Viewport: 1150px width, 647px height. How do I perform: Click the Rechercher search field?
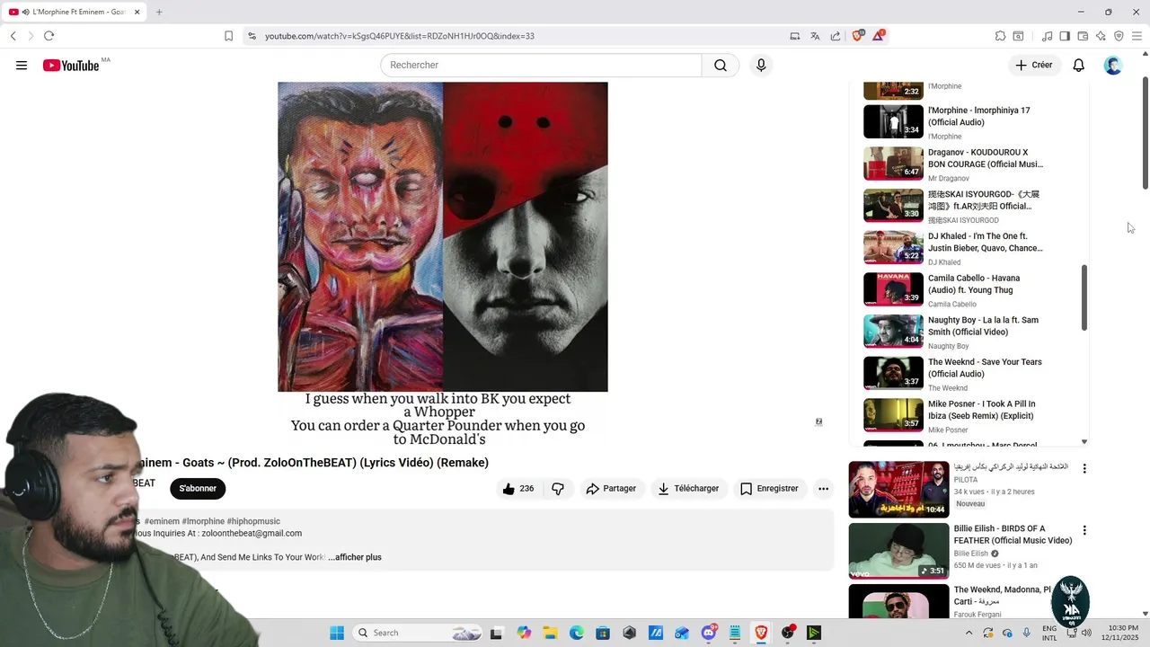tap(541, 66)
